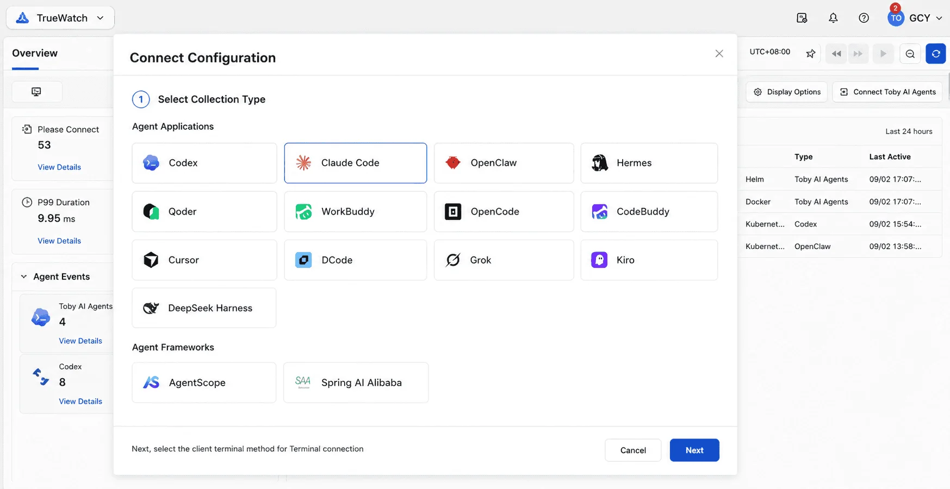Select the Helm table row

pyautogui.click(x=840, y=179)
